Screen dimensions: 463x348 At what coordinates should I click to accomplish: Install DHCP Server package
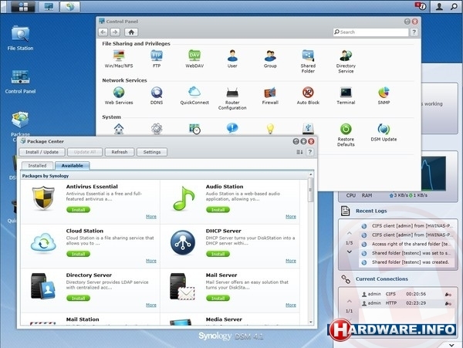[x=218, y=254]
